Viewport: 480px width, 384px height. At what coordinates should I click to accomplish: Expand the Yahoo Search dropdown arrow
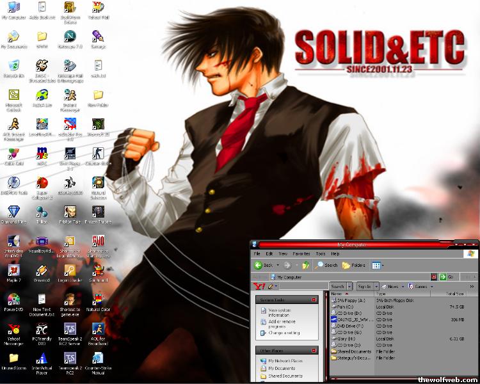coord(350,286)
